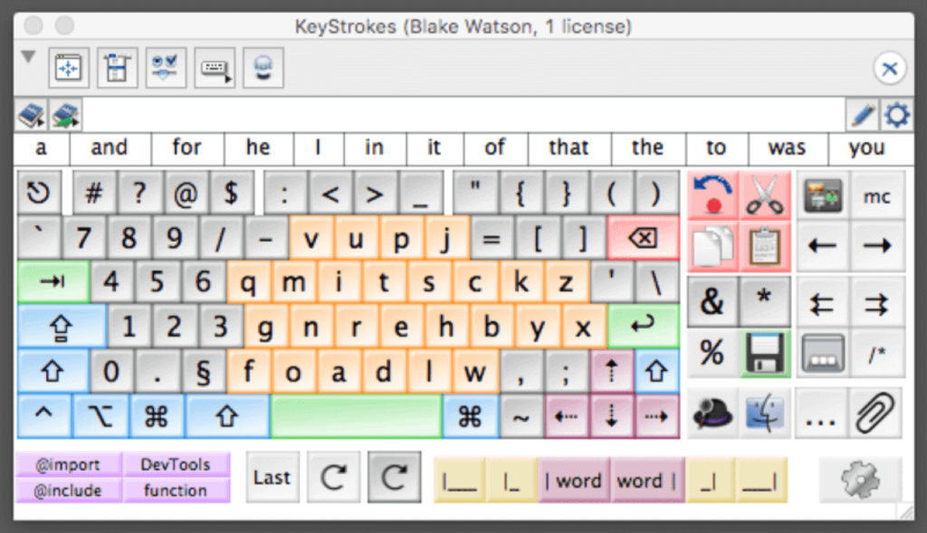Select the word suggestion "and"
The height and width of the screenshot is (533, 927).
pos(110,148)
